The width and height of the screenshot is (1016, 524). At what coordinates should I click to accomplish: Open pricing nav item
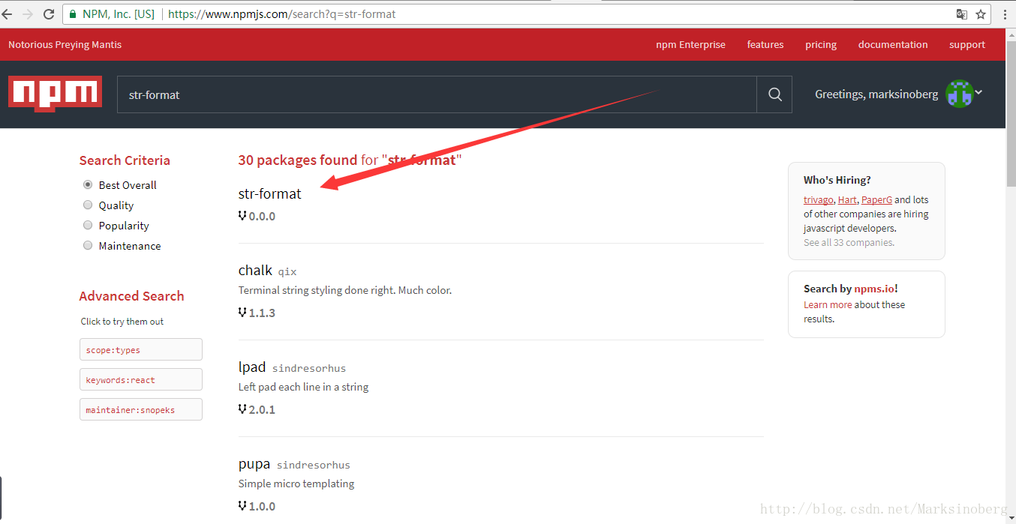pos(821,45)
